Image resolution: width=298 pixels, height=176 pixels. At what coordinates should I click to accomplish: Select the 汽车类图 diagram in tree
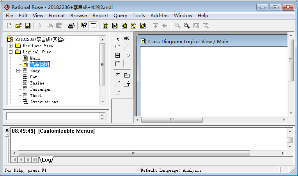pos(40,64)
